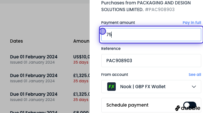Click the Schedule payment label
Viewport: 203px width, 113px height.
pyautogui.click(x=127, y=105)
